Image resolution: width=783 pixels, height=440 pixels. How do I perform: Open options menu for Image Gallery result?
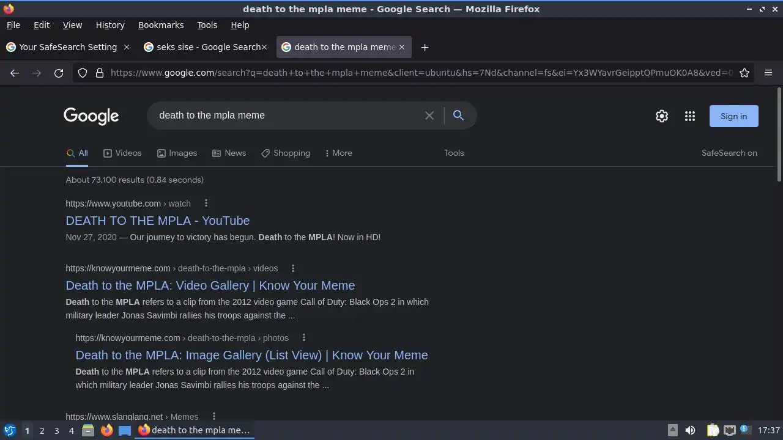[303, 338]
